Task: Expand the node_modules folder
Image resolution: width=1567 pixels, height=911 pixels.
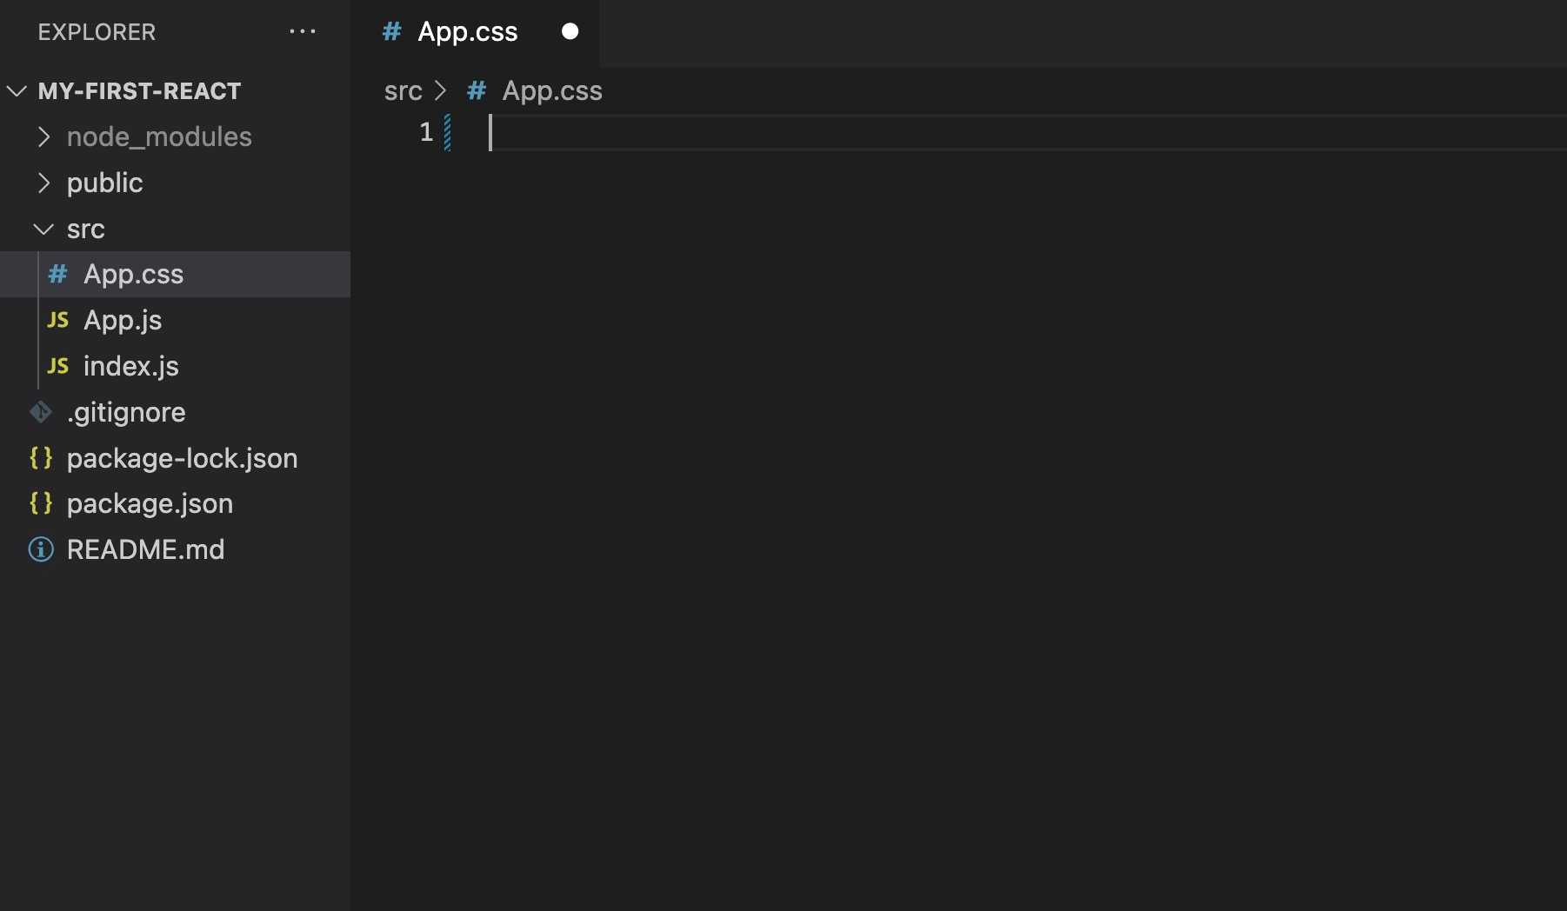Action: click(45, 136)
